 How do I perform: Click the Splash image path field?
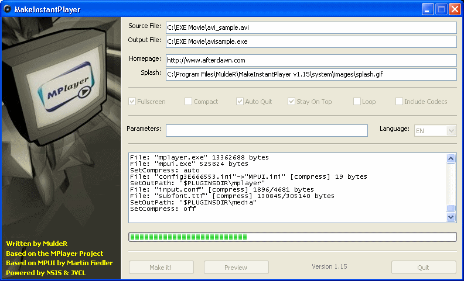311,74
